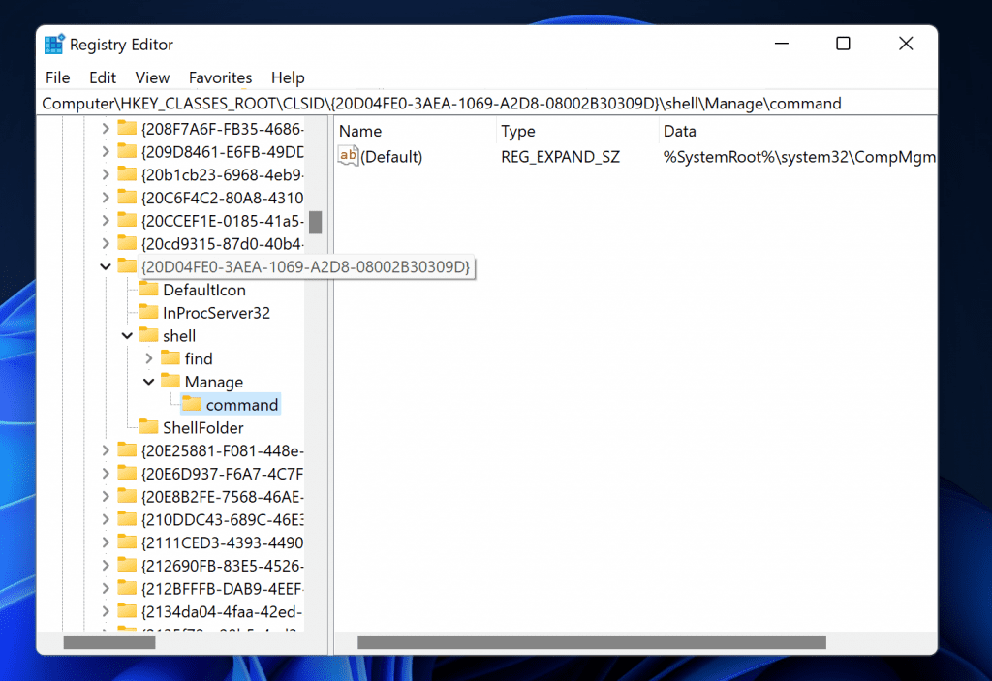Screen dimensions: 992x681
Task: Click inside the registry path address bar
Action: pyautogui.click(x=484, y=103)
